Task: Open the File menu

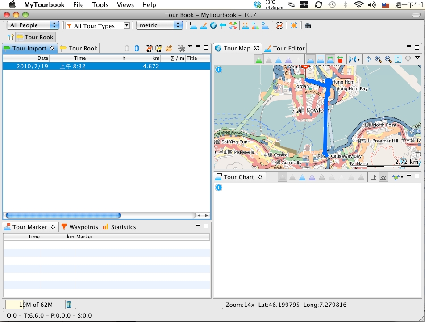Action: tap(78, 4)
